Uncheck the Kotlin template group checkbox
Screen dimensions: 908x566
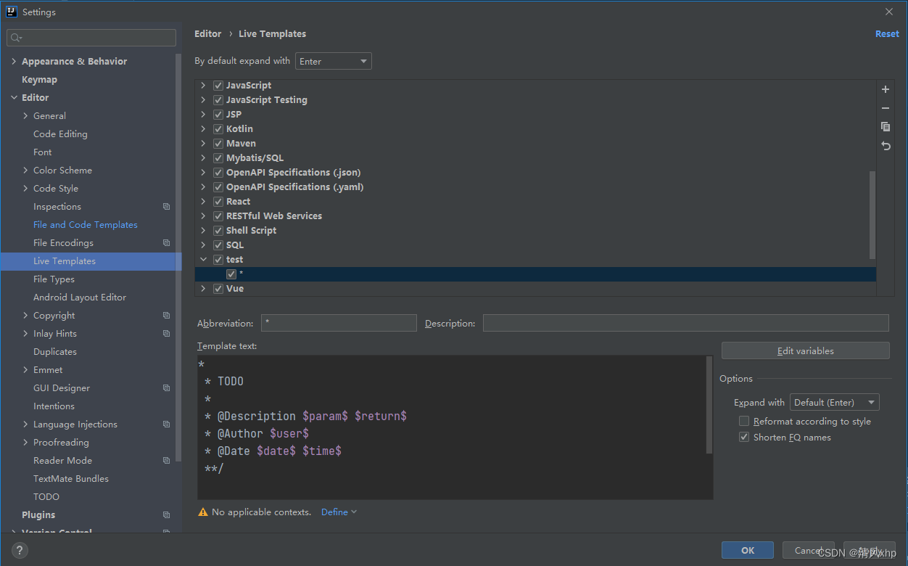(218, 129)
